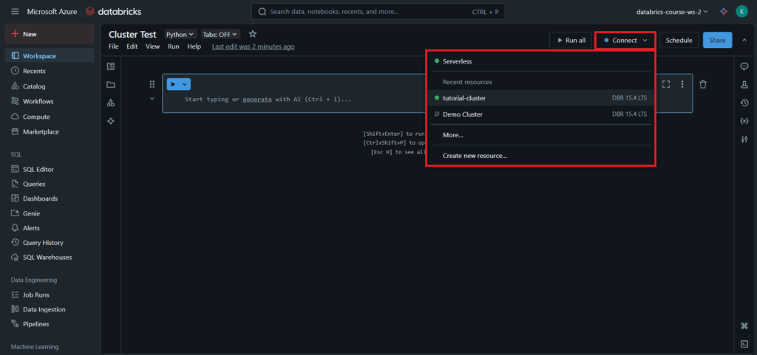Open the Help menu
The height and width of the screenshot is (355, 757).
click(194, 46)
